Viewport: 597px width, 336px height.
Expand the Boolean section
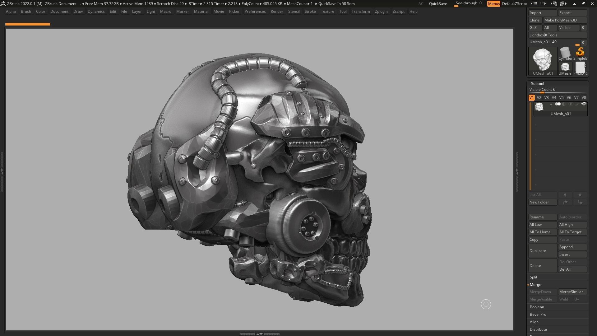(537, 307)
